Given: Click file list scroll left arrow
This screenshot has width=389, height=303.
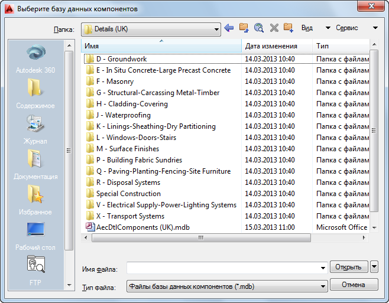Looking at the screenshot, I should point(86,237).
